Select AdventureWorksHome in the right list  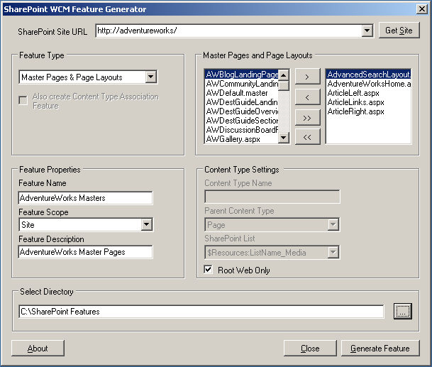369,84
